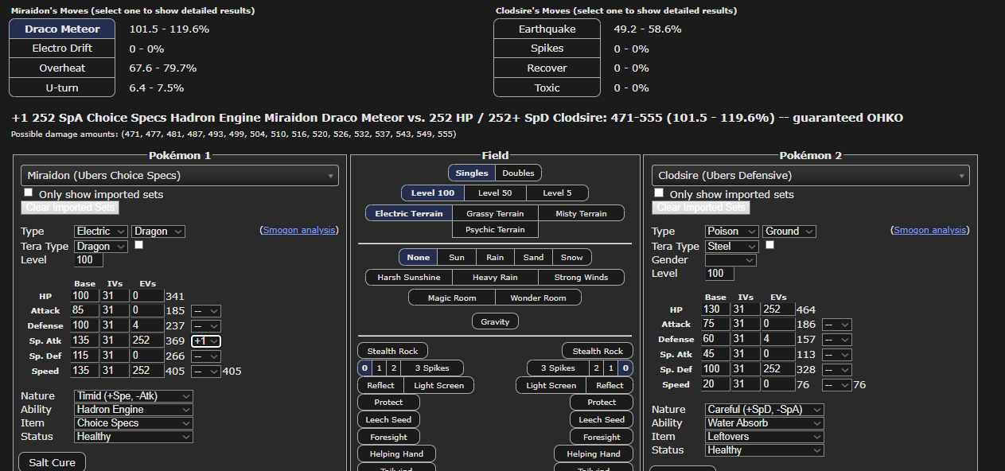Open Clodsire's Careful nature dropdown
The width and height of the screenshot is (1005, 471).
(765, 410)
